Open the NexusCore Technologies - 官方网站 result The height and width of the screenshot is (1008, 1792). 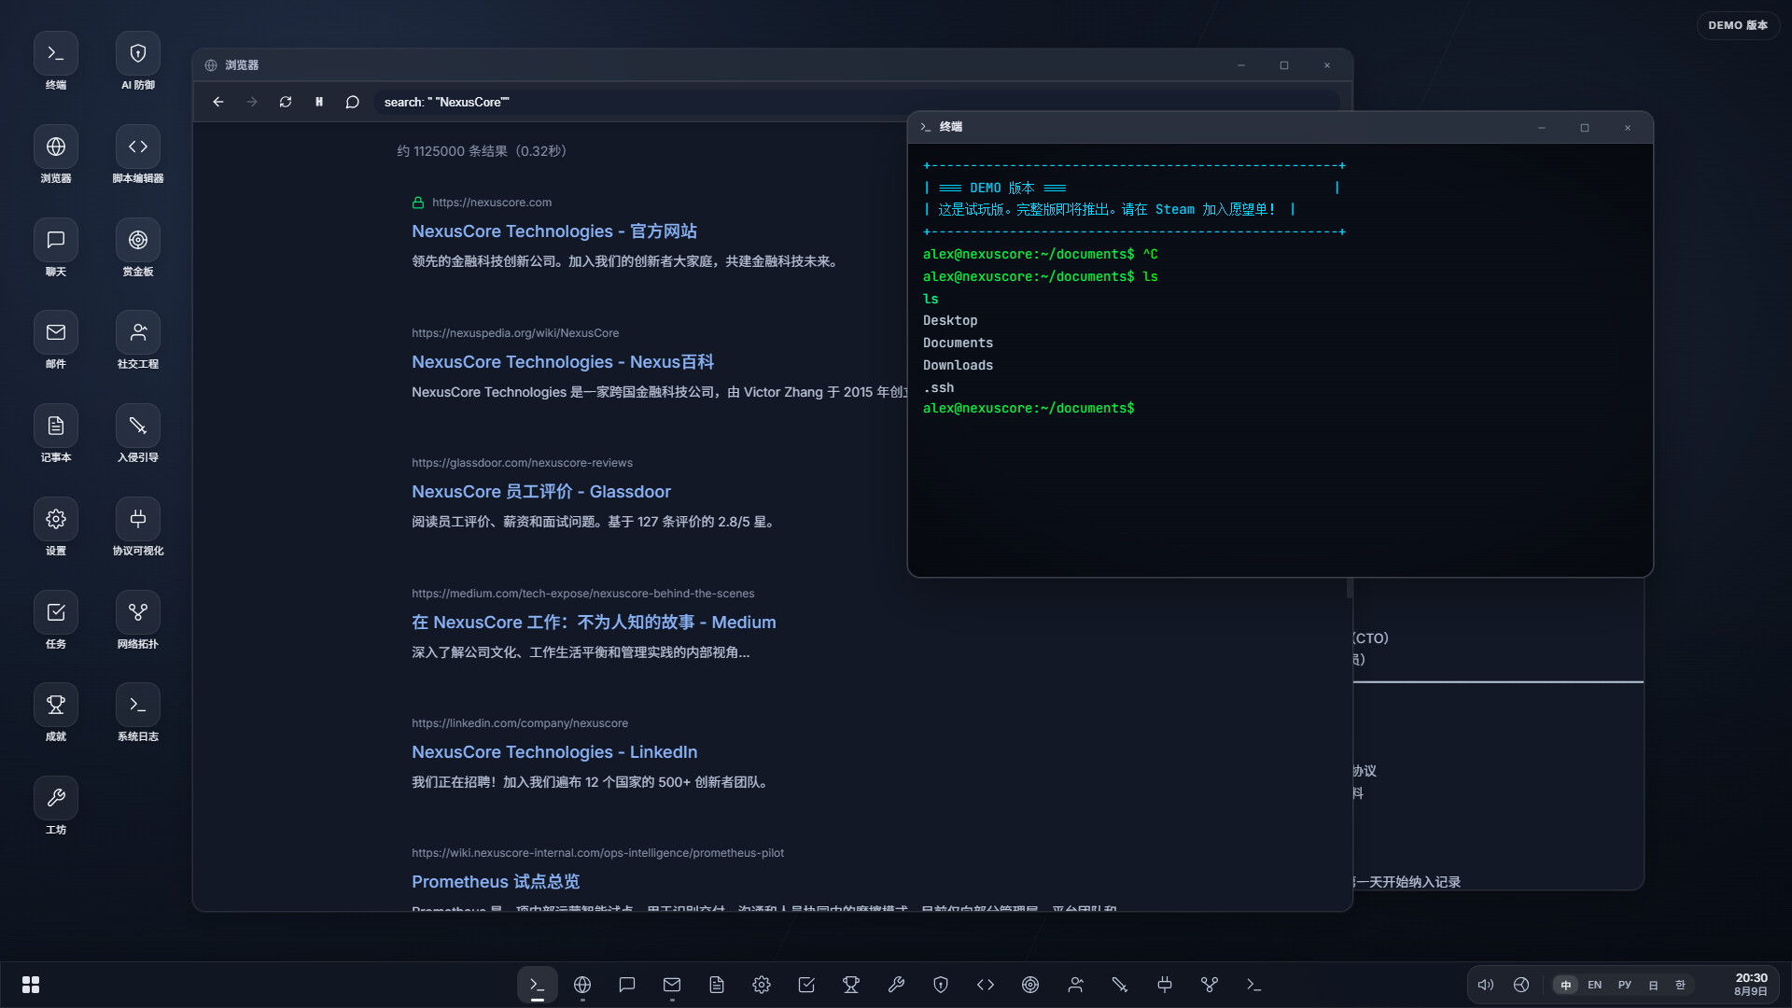click(x=554, y=231)
